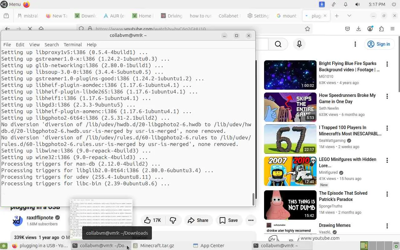Click the Save to Pocket icon
The image size is (400, 250).
[x=347, y=29]
